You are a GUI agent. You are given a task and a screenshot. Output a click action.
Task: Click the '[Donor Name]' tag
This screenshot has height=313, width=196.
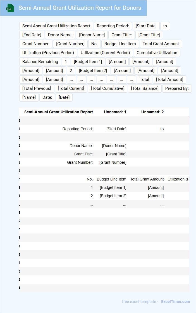[92, 35]
